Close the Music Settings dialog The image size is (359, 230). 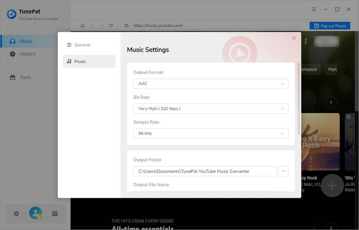[294, 38]
